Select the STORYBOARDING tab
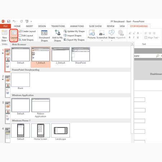Screen dimensions: 162x162 (139, 26)
